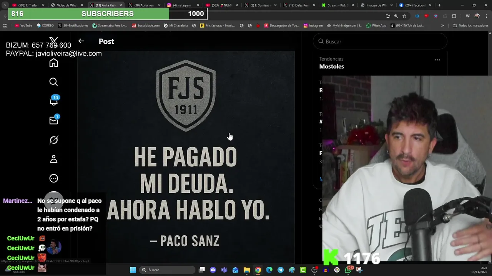
Task: Open a new tab with the plus button
Action: point(439,5)
